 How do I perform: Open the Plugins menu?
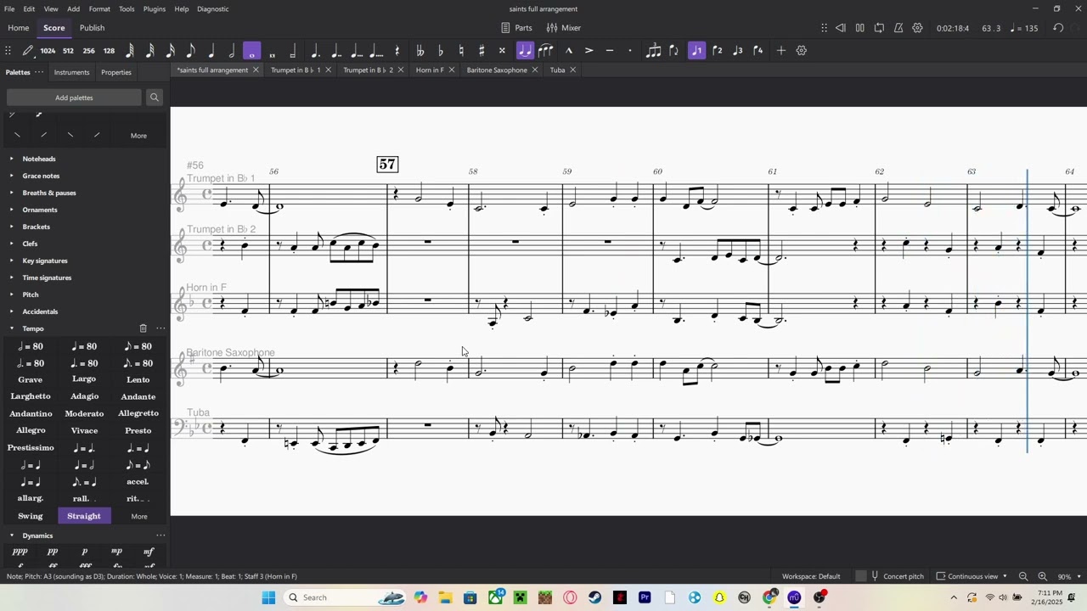click(x=155, y=8)
